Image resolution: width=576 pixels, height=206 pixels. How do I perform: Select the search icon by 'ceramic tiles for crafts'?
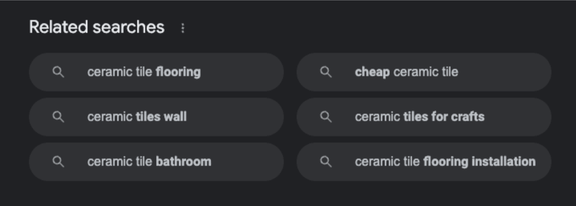click(326, 117)
